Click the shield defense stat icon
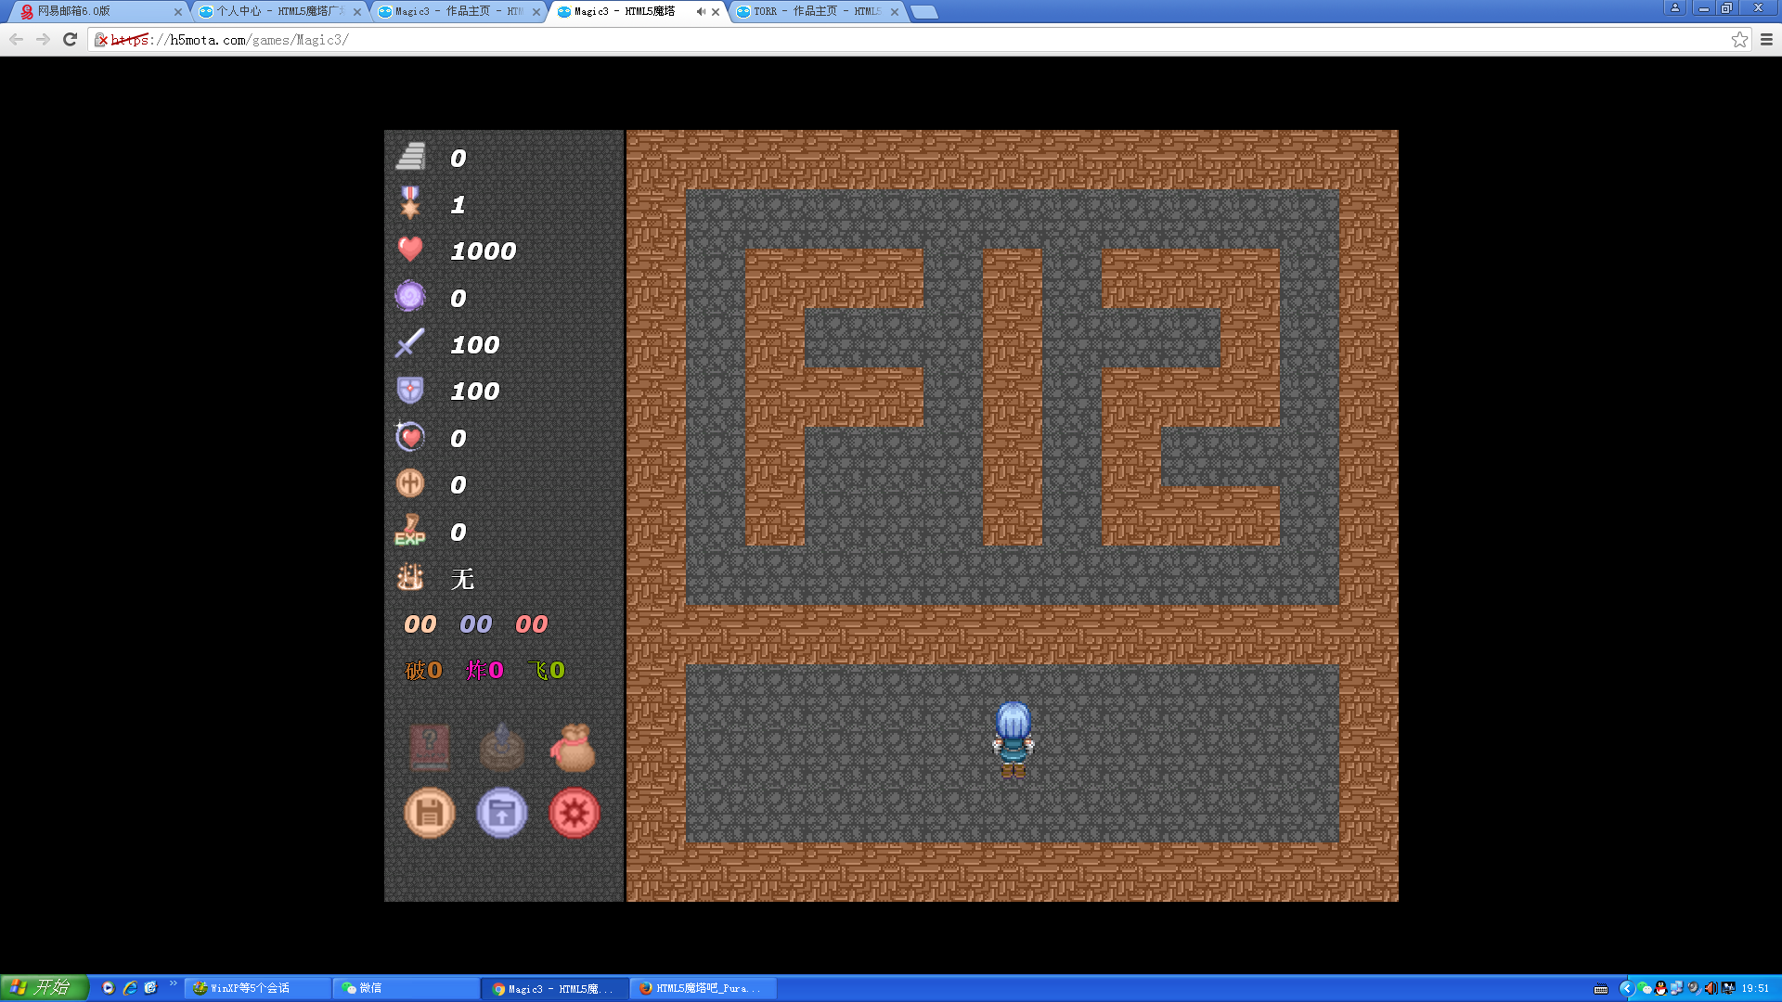 [x=409, y=391]
